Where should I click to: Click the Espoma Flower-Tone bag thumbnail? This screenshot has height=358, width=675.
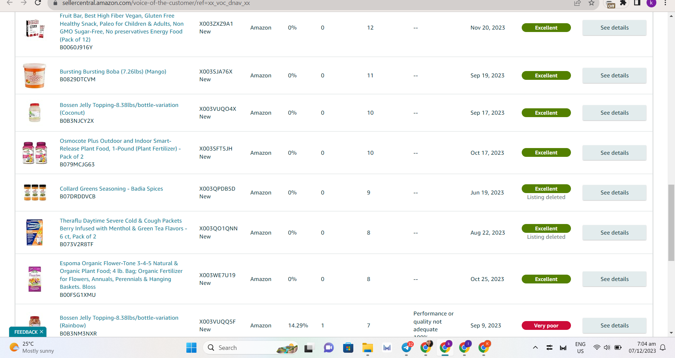pyautogui.click(x=35, y=279)
